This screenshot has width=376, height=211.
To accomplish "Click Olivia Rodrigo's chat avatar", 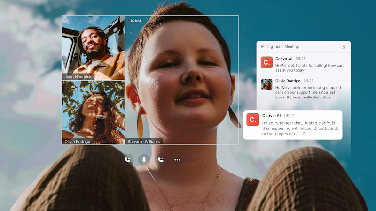I will pyautogui.click(x=266, y=84).
